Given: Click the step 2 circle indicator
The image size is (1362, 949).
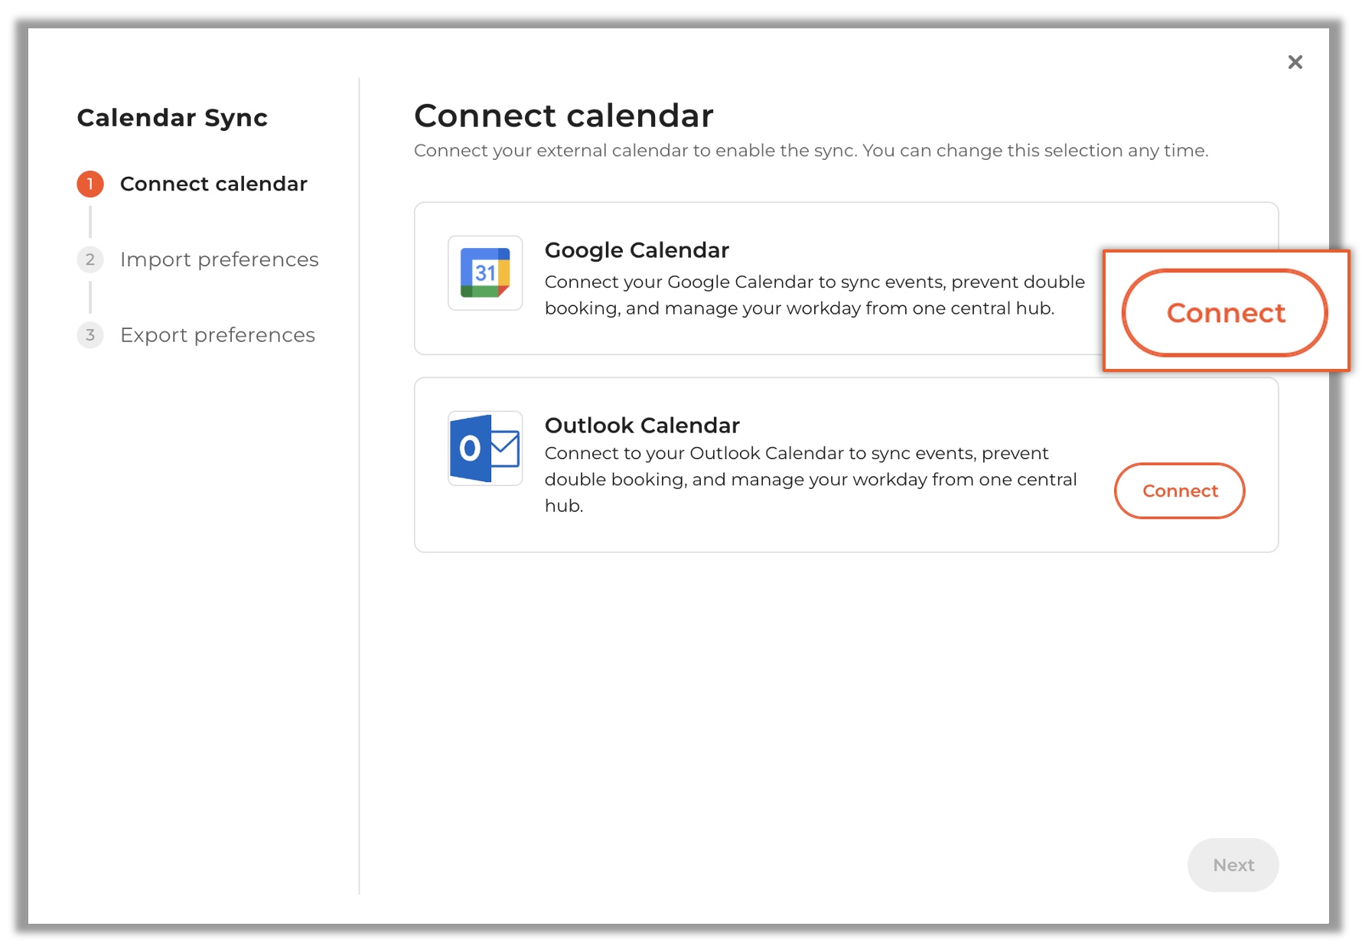Looking at the screenshot, I should pyautogui.click(x=90, y=259).
